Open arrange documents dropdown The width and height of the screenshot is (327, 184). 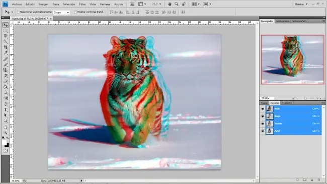[x=196, y=4]
